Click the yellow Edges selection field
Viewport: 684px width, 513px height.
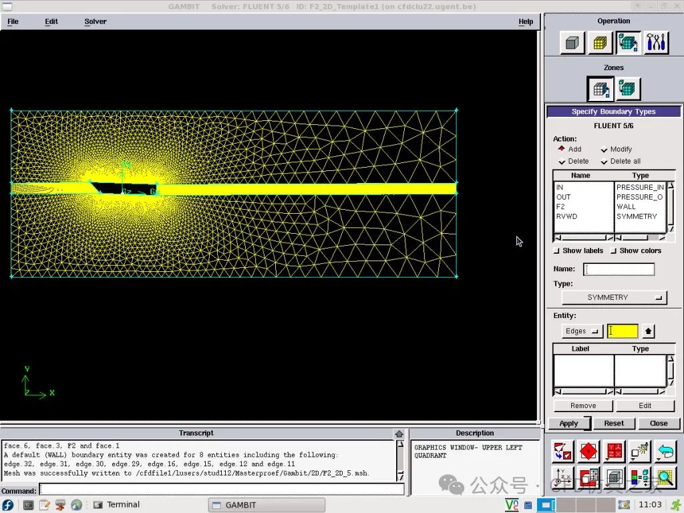coord(623,331)
